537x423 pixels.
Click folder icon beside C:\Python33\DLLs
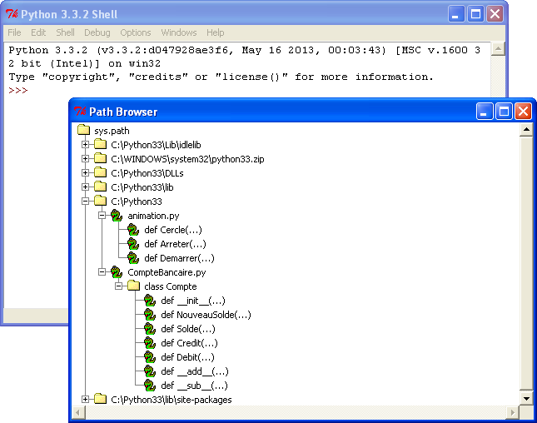coord(101,172)
